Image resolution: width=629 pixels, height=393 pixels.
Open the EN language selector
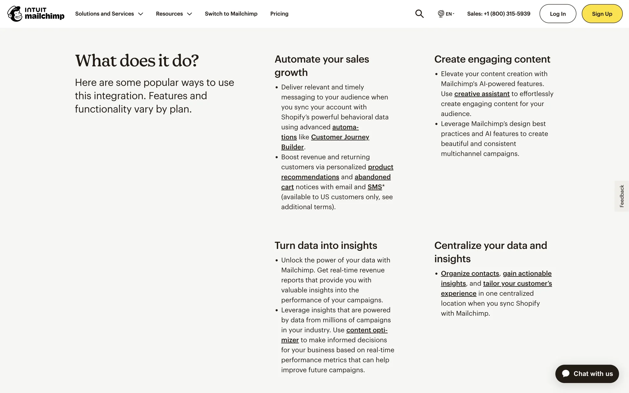[449, 14]
